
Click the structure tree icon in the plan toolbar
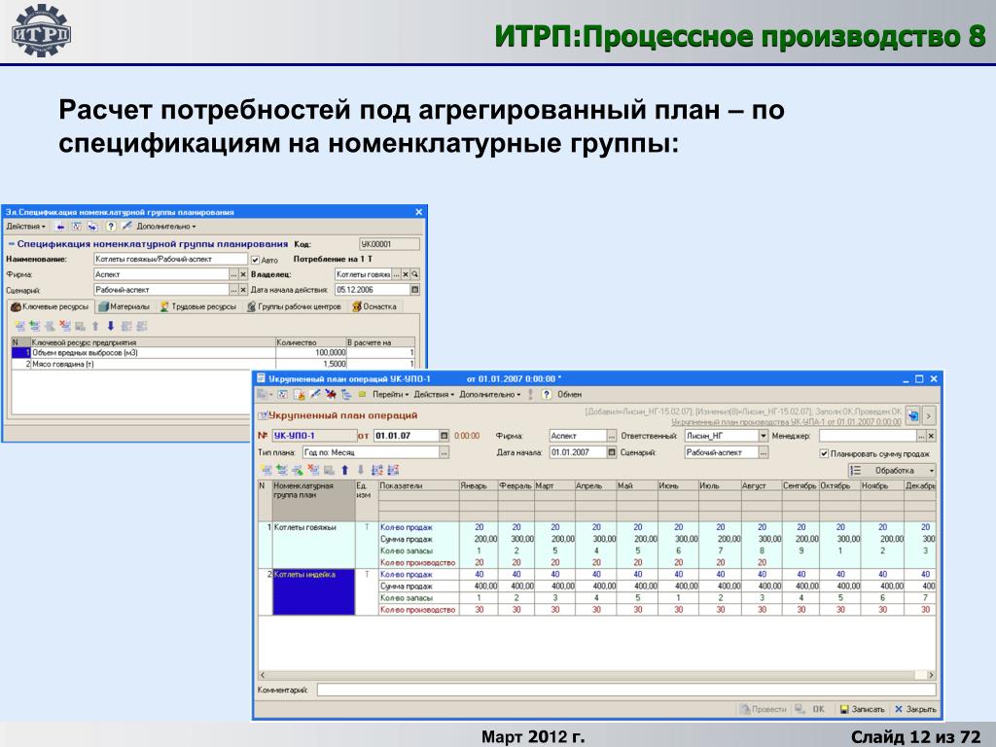346,395
